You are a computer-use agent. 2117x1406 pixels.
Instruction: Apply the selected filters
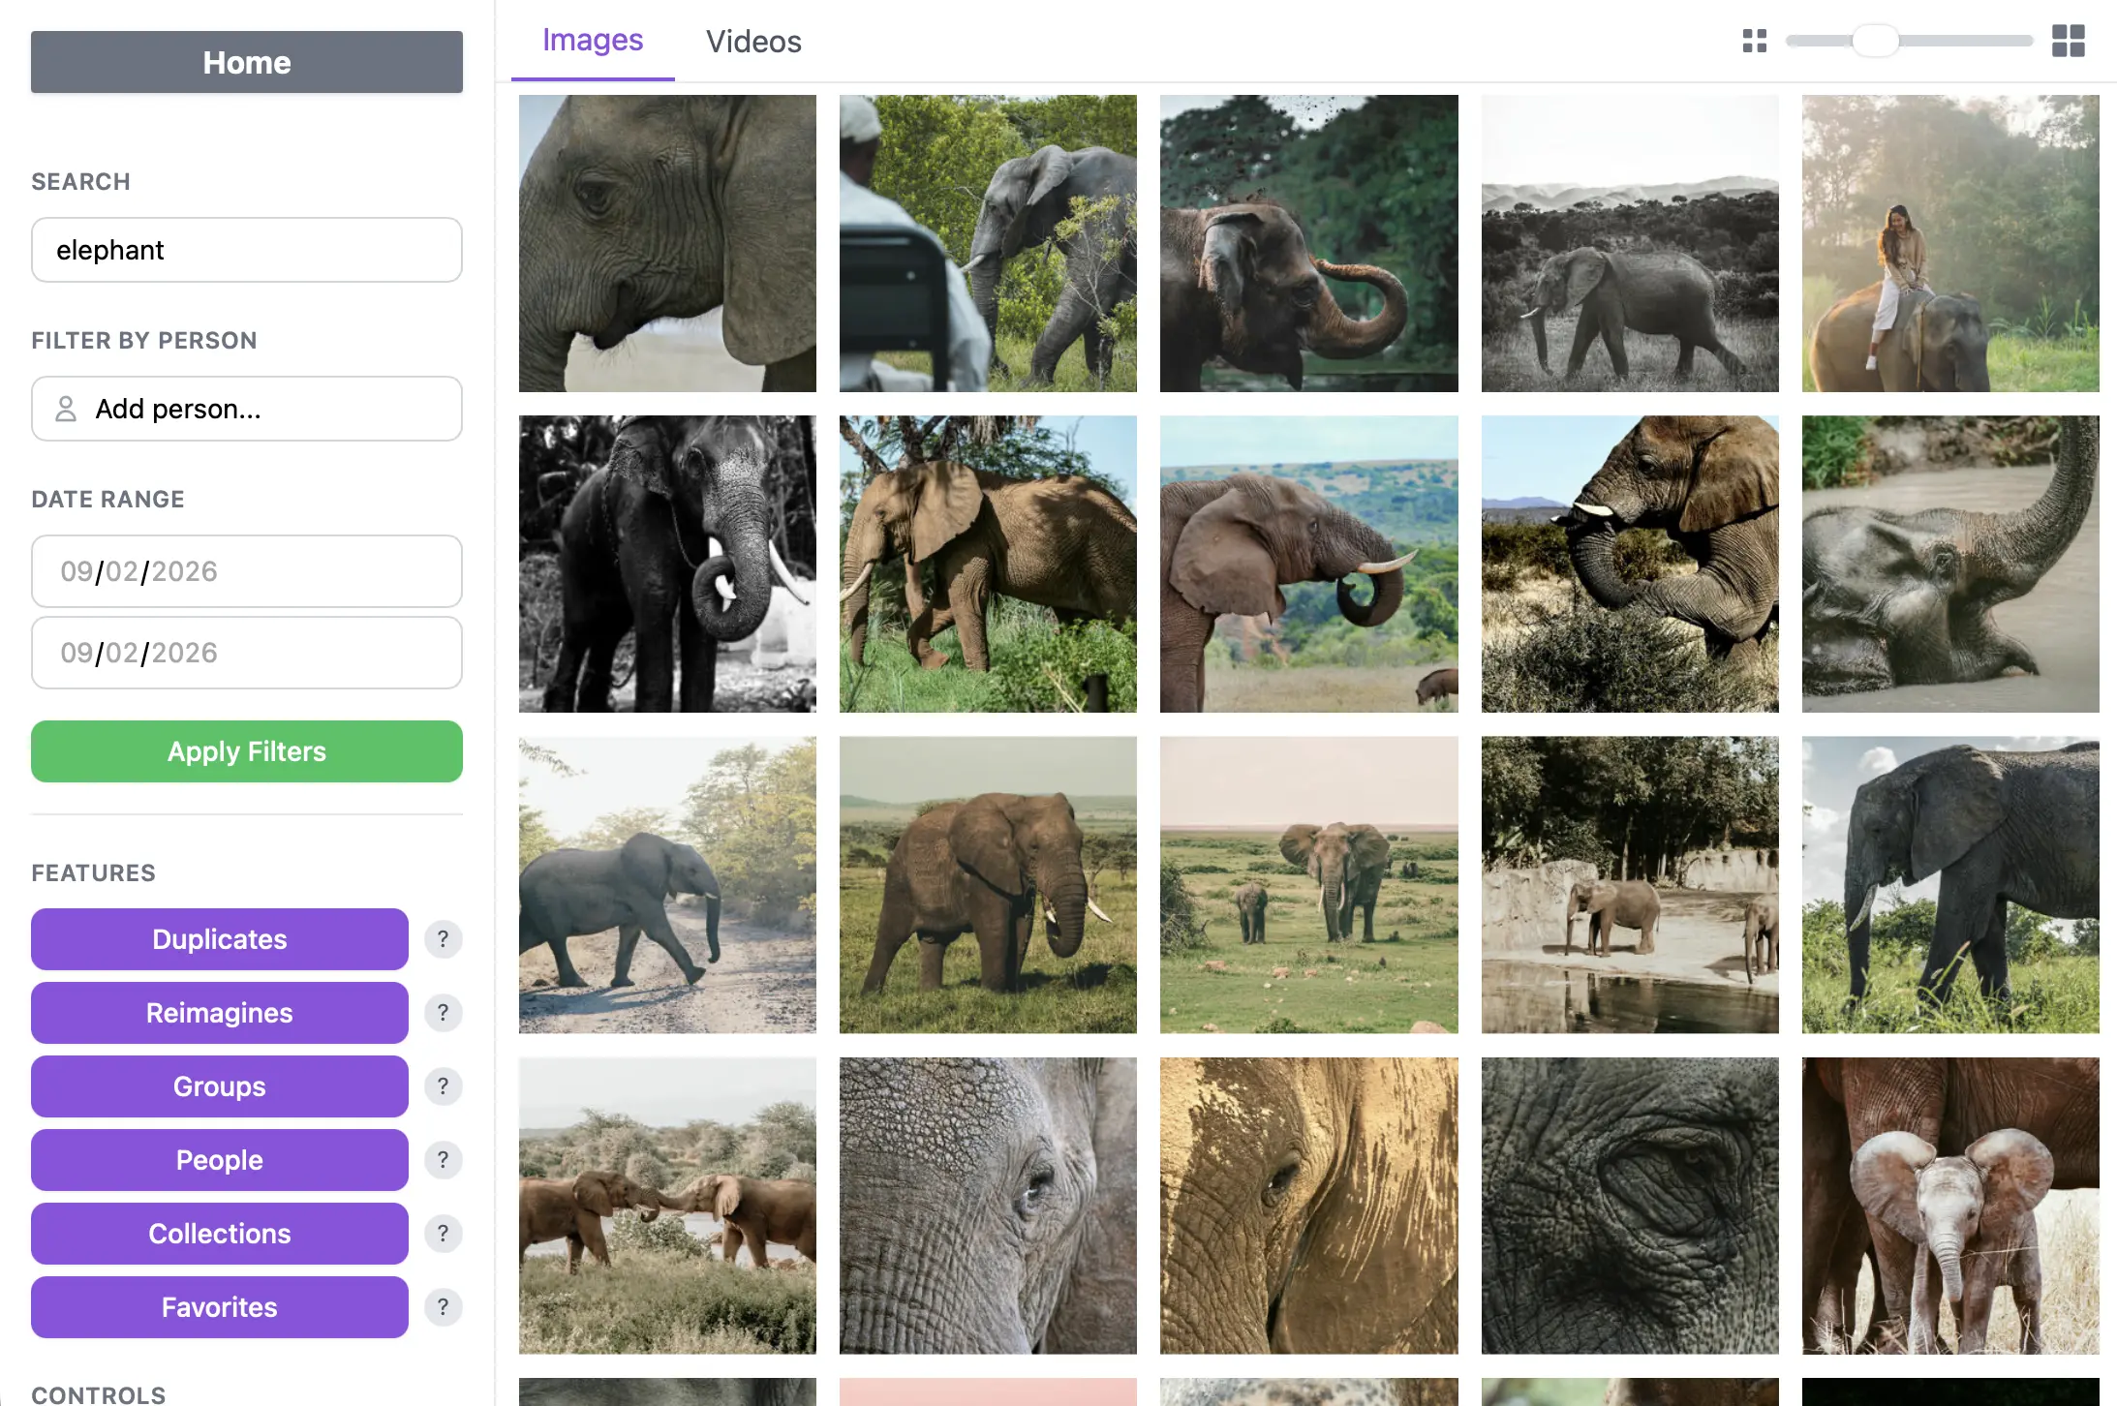tap(247, 751)
